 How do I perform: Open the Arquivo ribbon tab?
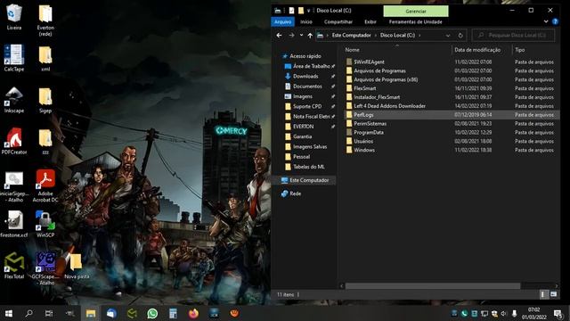click(282, 21)
